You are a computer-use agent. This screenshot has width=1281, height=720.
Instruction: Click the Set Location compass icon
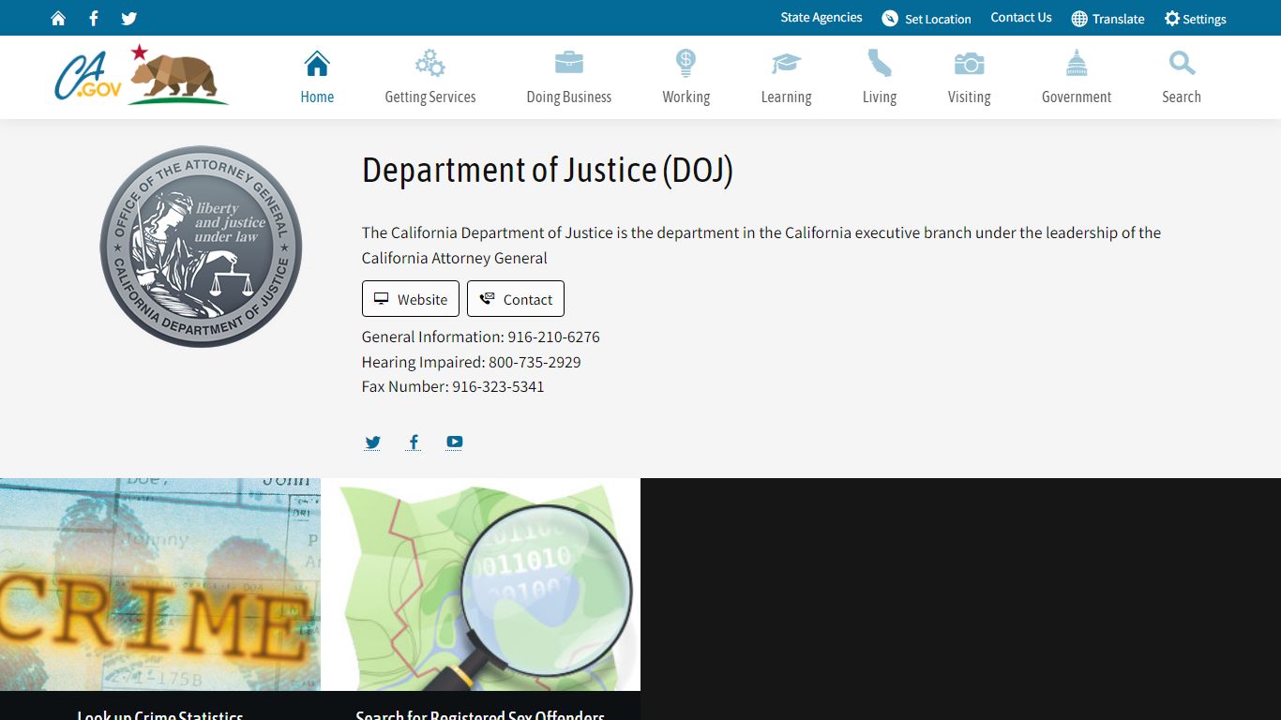click(890, 19)
